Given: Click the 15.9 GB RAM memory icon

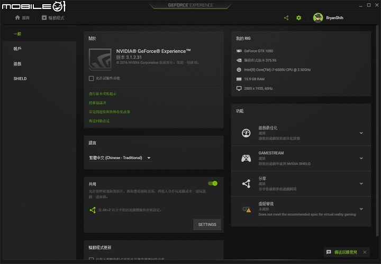Looking at the screenshot, I should point(239,79).
